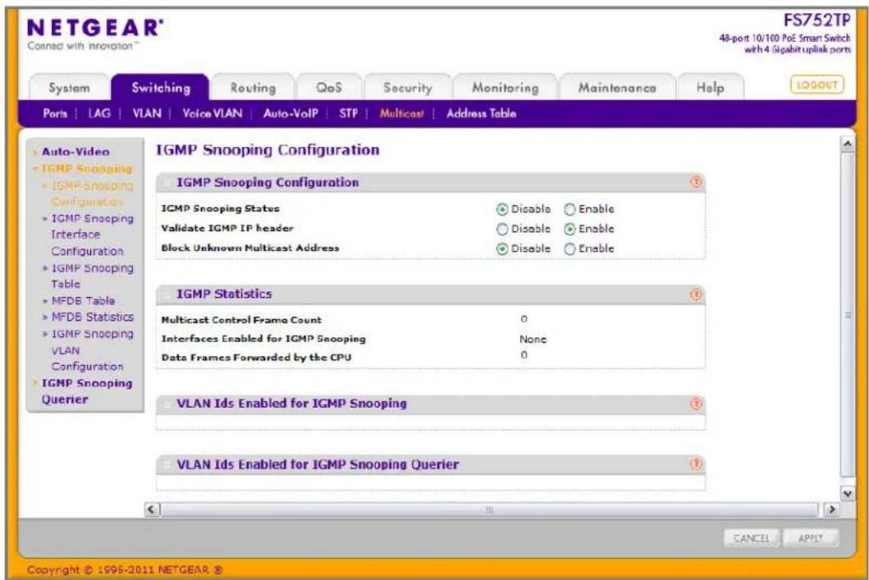Open the Routing tab
The image size is (869, 580).
253,88
